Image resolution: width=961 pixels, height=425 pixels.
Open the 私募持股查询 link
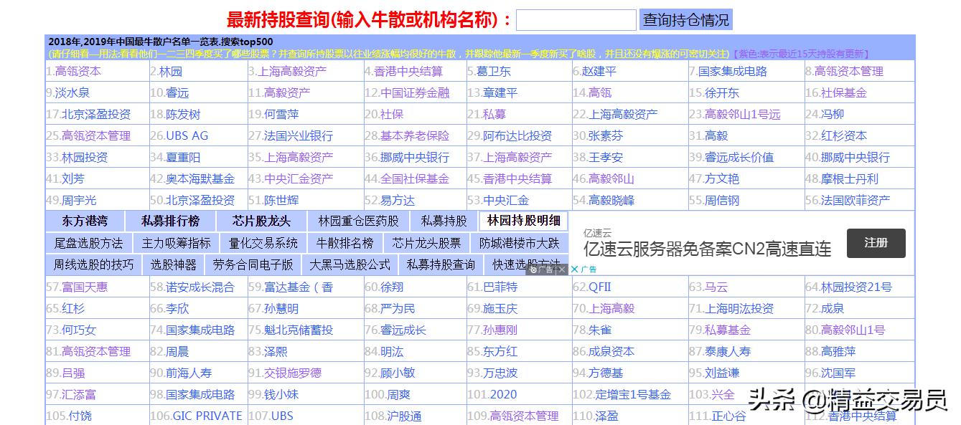tap(441, 264)
